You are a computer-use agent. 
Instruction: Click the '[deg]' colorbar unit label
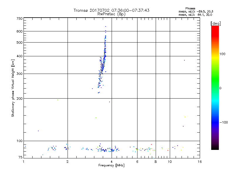(216, 23)
